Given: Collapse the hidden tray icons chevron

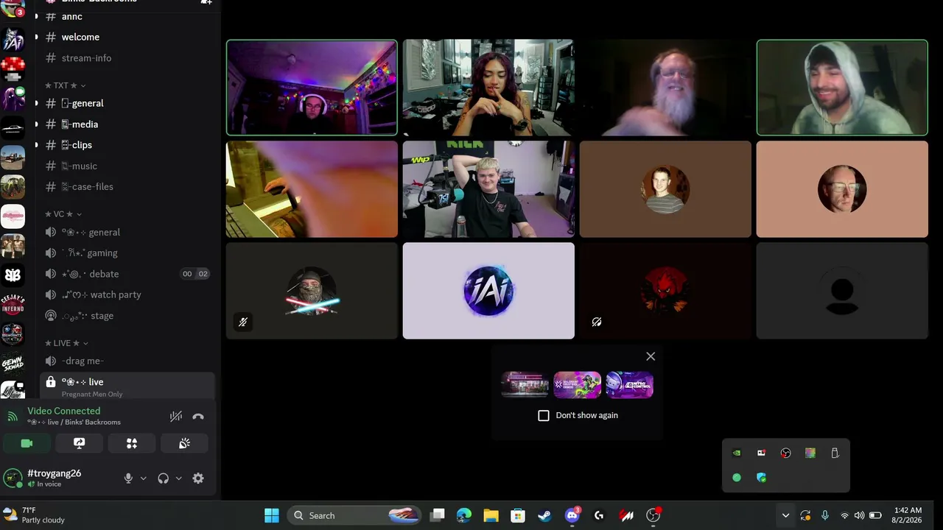Looking at the screenshot, I should (x=785, y=515).
